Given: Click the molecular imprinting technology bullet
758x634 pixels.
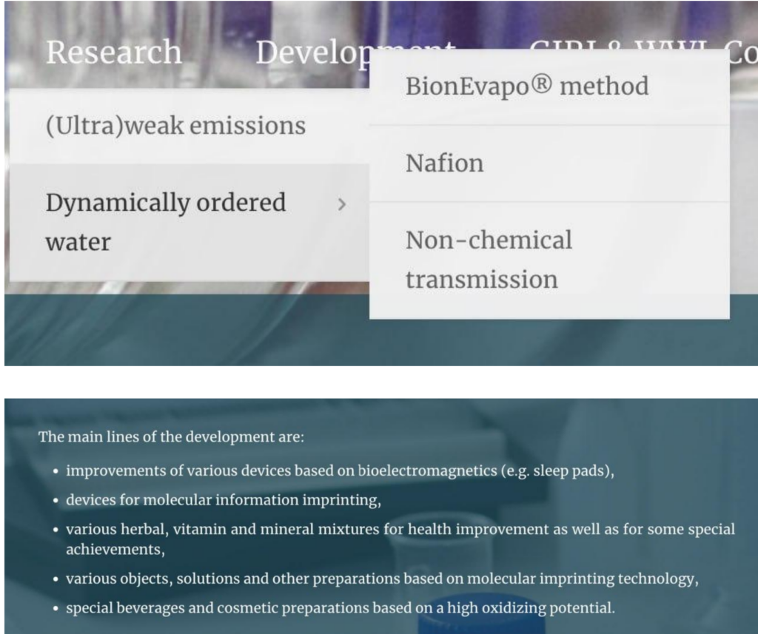Looking at the screenshot, I should tap(382, 579).
